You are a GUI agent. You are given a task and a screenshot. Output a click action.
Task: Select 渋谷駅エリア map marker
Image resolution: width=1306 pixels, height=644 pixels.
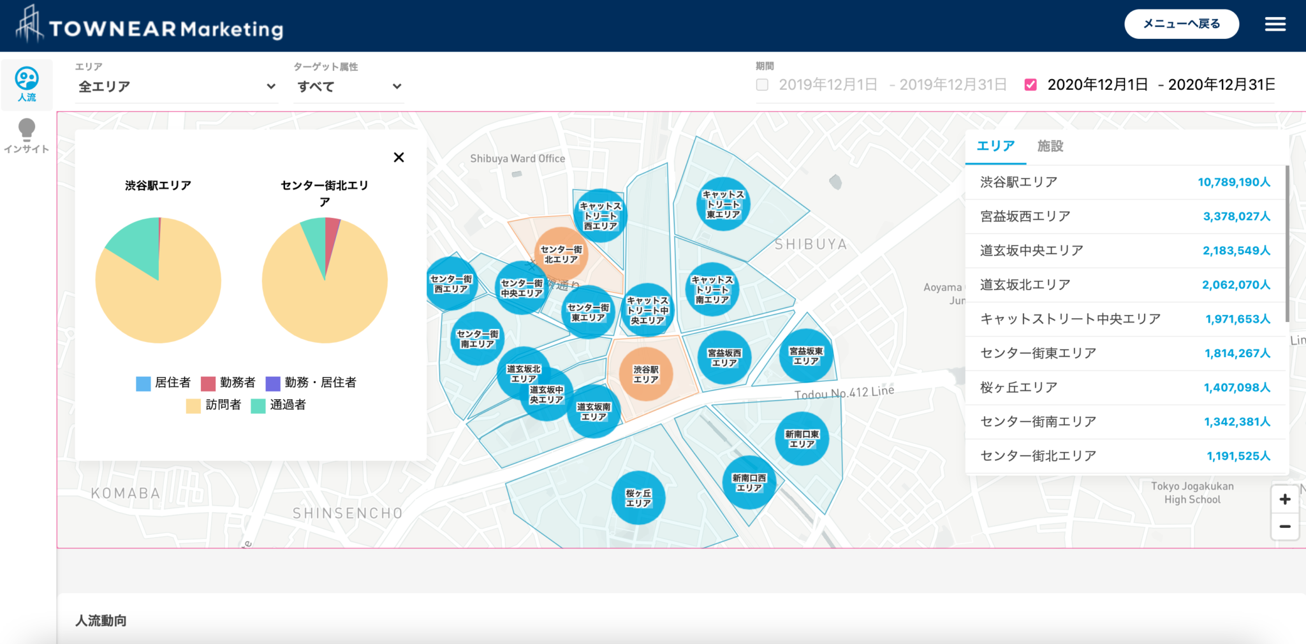(645, 374)
